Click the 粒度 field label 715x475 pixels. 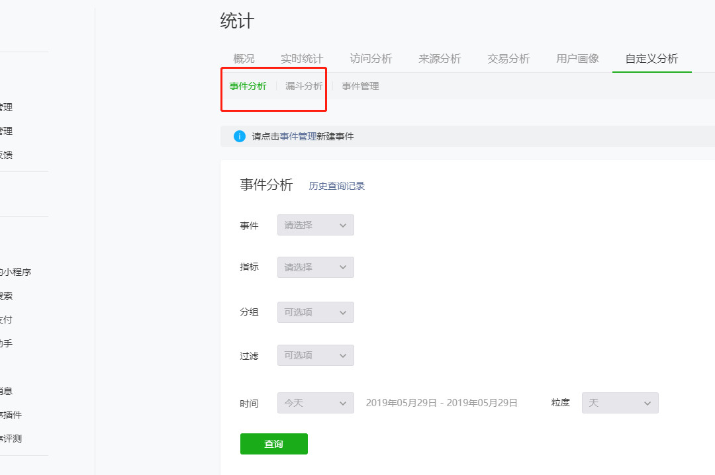tap(561, 402)
